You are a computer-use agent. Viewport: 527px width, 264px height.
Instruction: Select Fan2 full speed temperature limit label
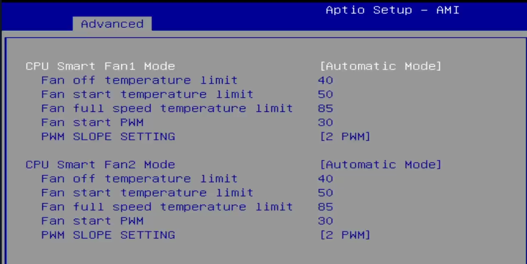point(167,207)
